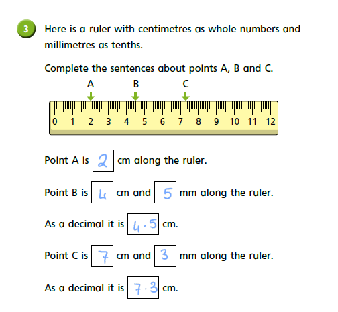Click the green arrow under letter C

[186, 96]
